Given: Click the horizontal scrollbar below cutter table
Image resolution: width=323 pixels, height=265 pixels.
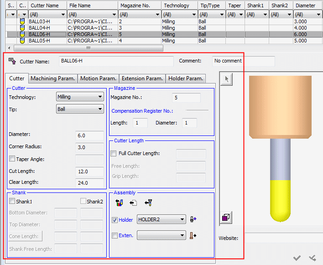Looking at the screenshot, I should (88, 48).
